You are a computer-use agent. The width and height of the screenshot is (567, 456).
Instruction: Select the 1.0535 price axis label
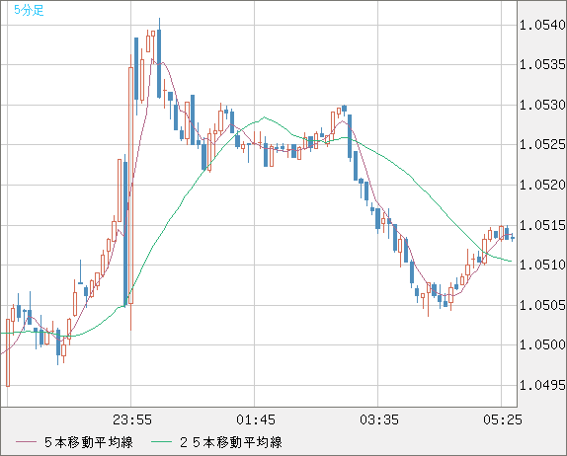click(542, 65)
